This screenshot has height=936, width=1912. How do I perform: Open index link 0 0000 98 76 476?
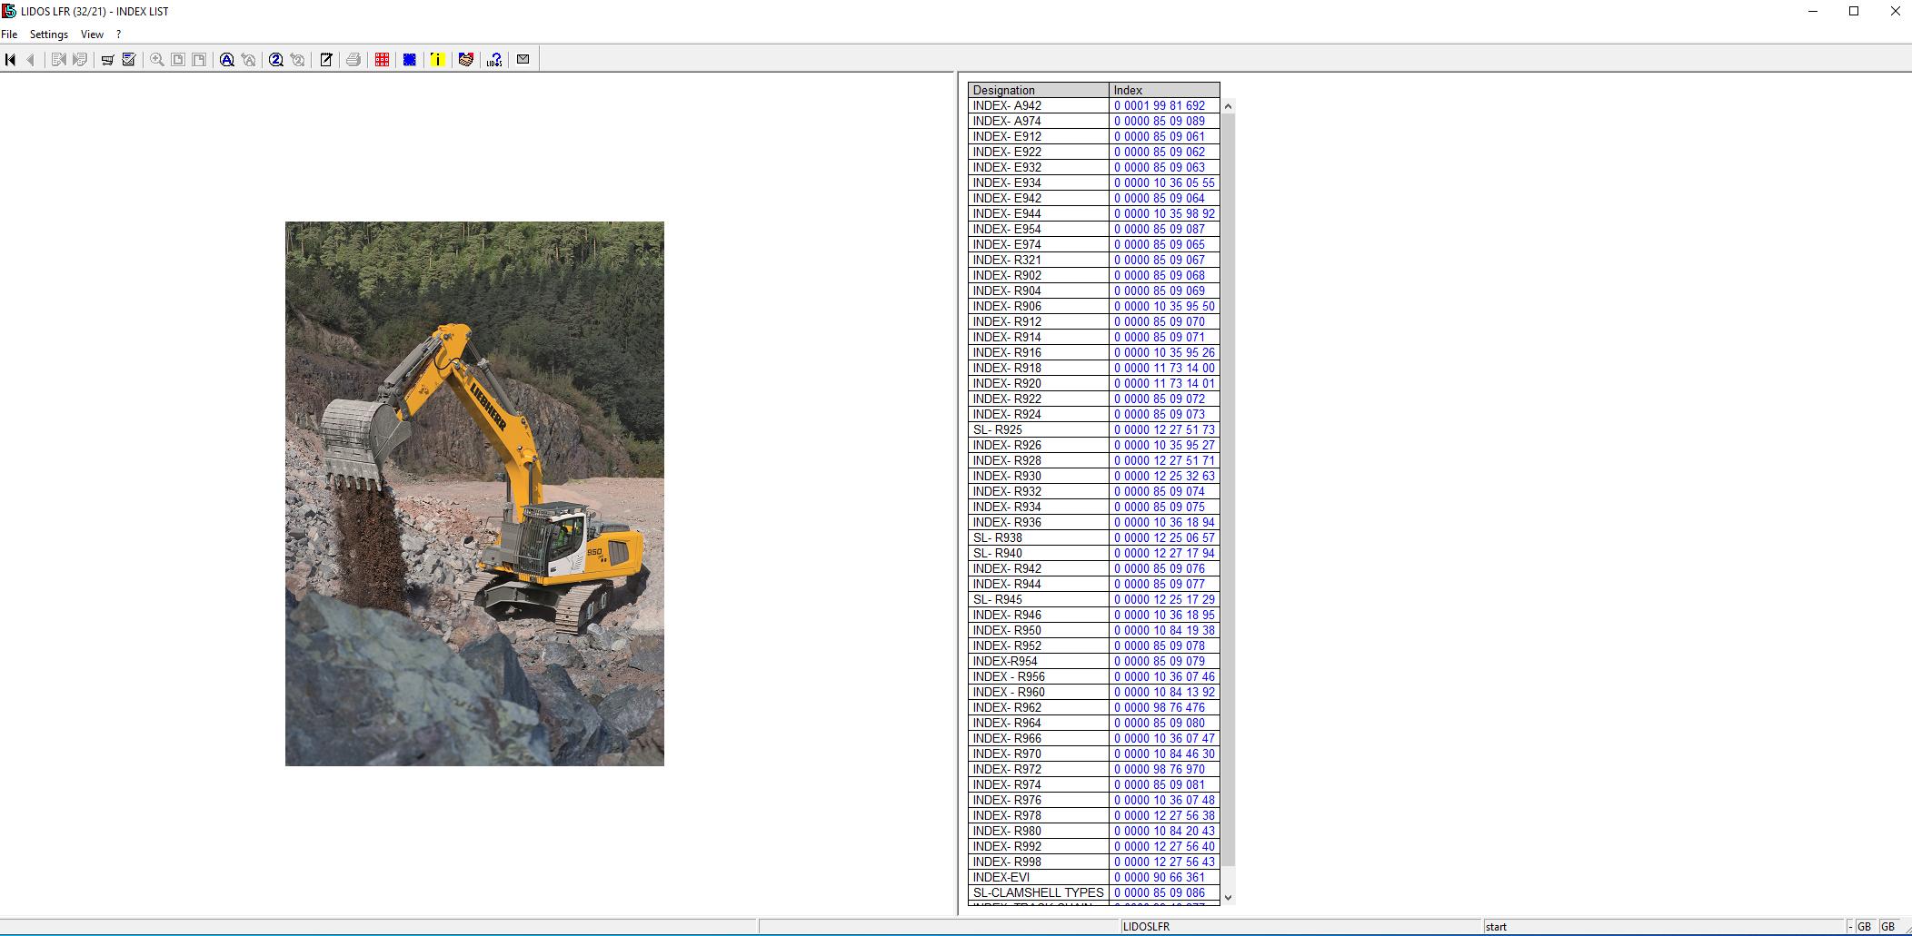pos(1160,707)
